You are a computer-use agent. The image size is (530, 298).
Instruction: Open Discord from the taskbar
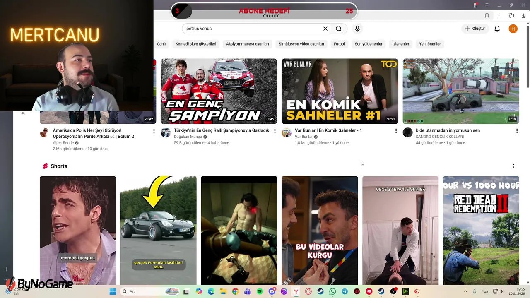coord(272,291)
